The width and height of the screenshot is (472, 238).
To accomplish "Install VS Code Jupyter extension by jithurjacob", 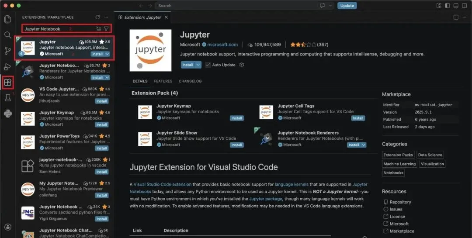I will tap(102, 101).
